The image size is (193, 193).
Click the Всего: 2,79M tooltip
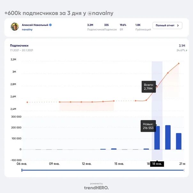pos(149,87)
